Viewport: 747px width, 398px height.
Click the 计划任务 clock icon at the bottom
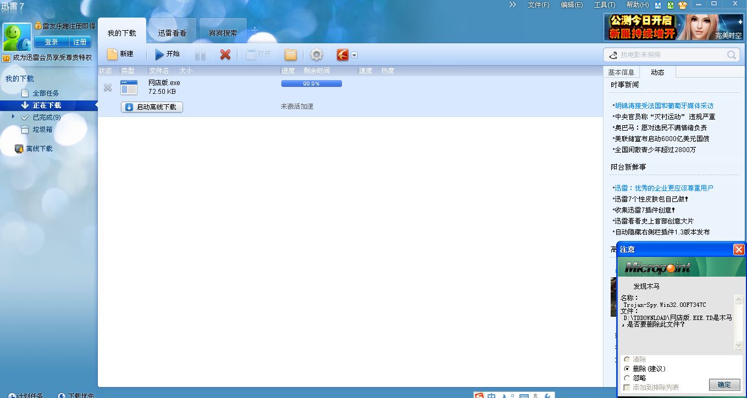[12, 395]
